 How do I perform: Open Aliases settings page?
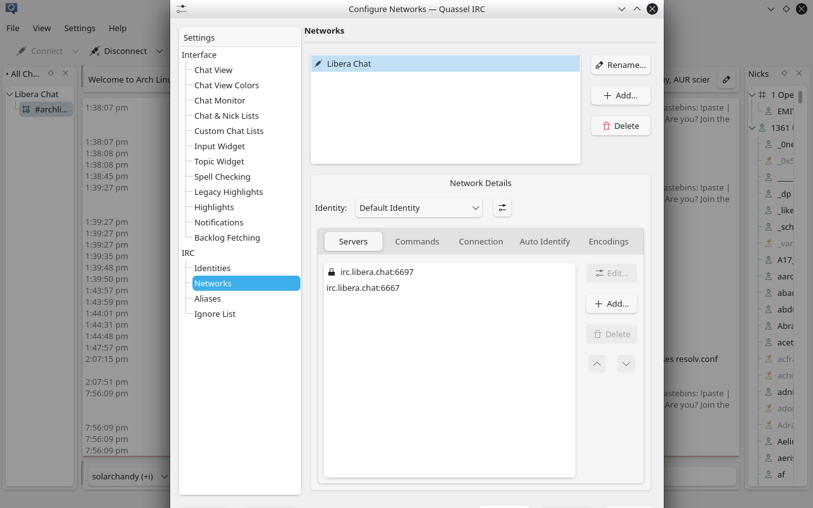207,298
